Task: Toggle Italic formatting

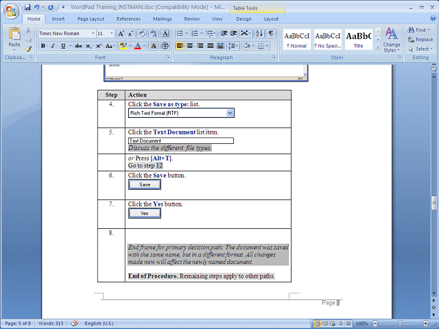Action: (53, 46)
